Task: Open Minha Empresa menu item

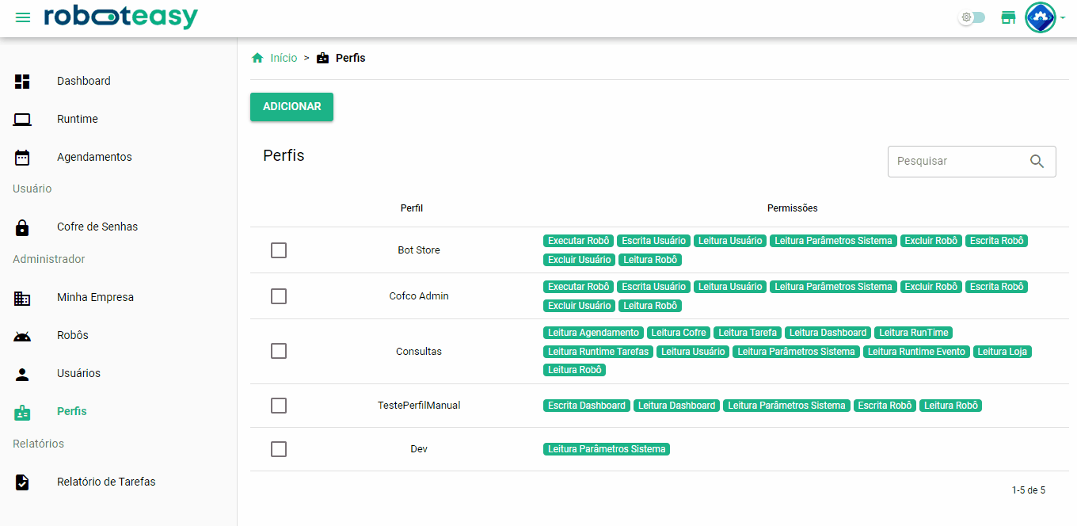Action: tap(95, 298)
